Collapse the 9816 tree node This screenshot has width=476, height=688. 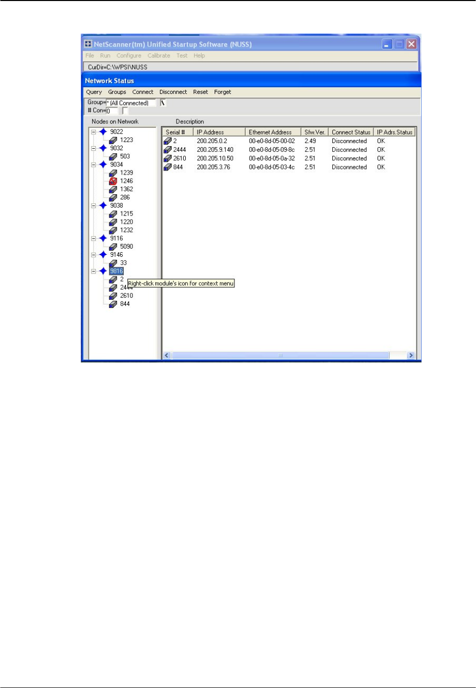click(x=93, y=271)
